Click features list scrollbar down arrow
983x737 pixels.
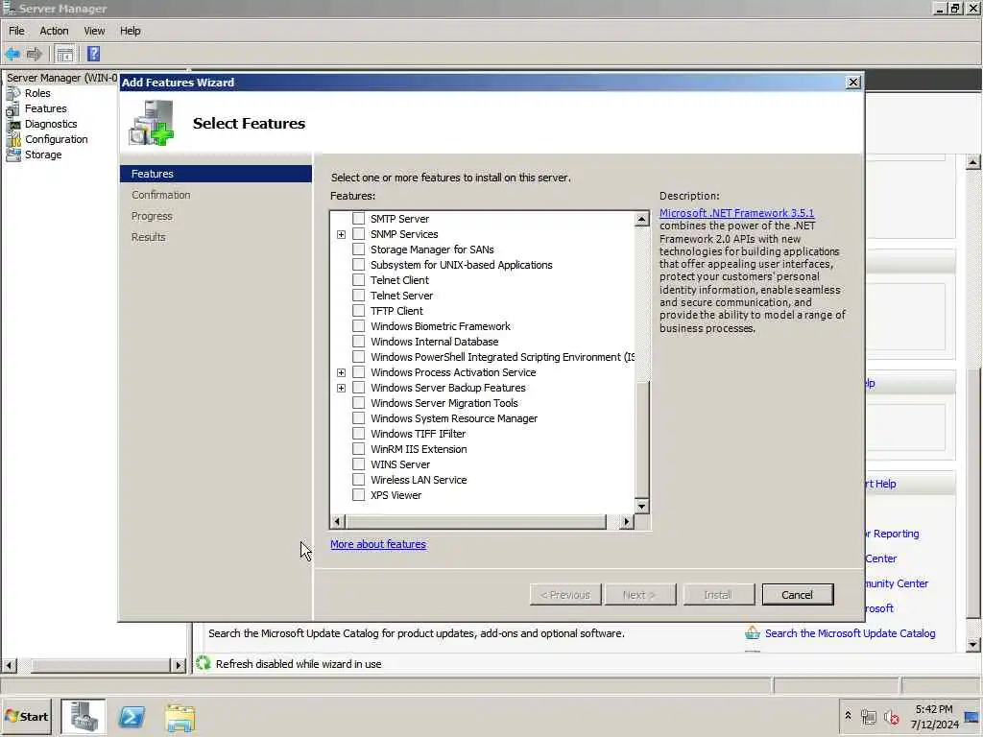[x=641, y=506]
